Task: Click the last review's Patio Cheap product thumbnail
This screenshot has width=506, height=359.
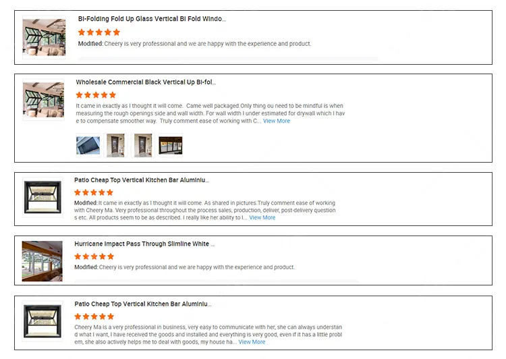Action: click(43, 321)
